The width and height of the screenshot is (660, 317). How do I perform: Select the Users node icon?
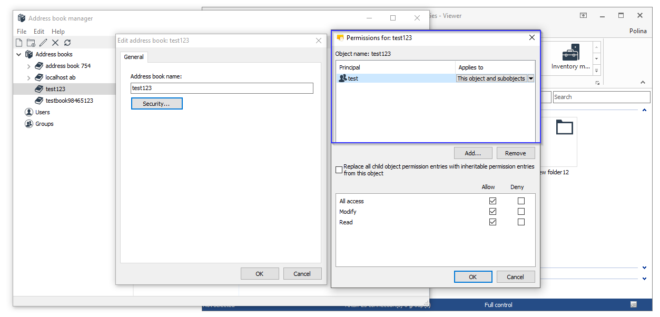click(x=29, y=112)
